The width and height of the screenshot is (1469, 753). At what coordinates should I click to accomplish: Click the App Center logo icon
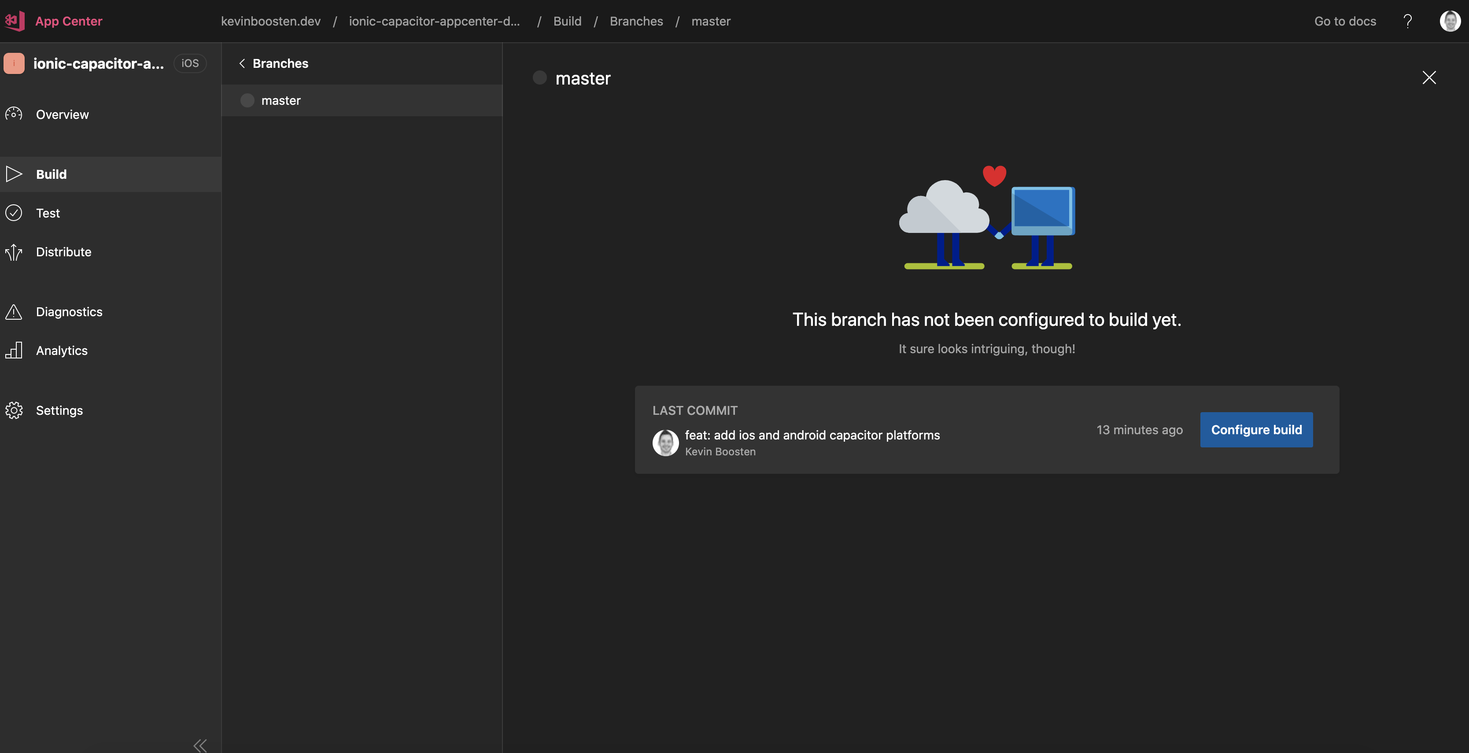point(15,21)
